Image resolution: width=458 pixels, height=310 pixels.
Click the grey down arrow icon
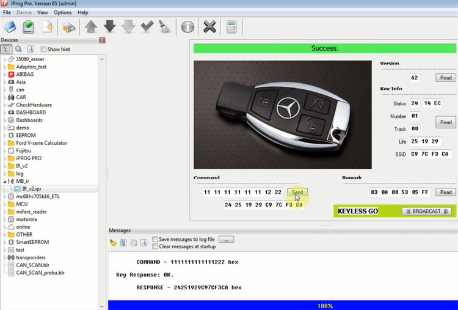click(x=128, y=27)
